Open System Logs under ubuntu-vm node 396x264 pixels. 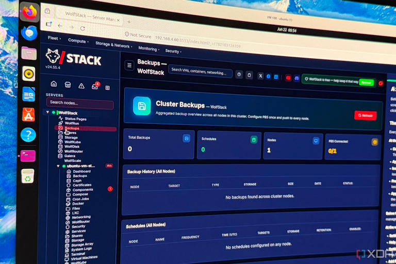click(x=81, y=249)
